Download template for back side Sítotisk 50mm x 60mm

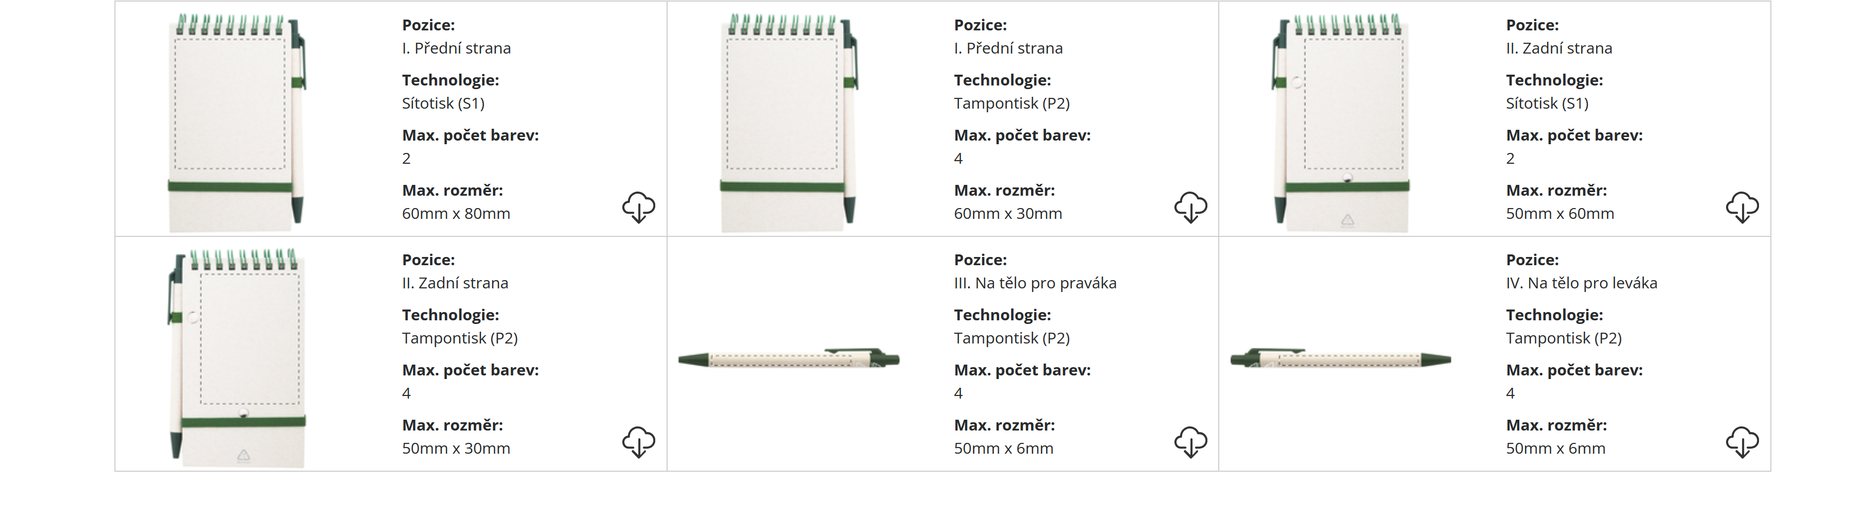(1742, 208)
